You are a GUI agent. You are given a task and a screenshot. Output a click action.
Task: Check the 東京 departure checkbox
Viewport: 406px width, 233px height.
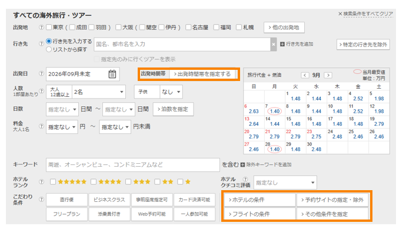pos(49,27)
